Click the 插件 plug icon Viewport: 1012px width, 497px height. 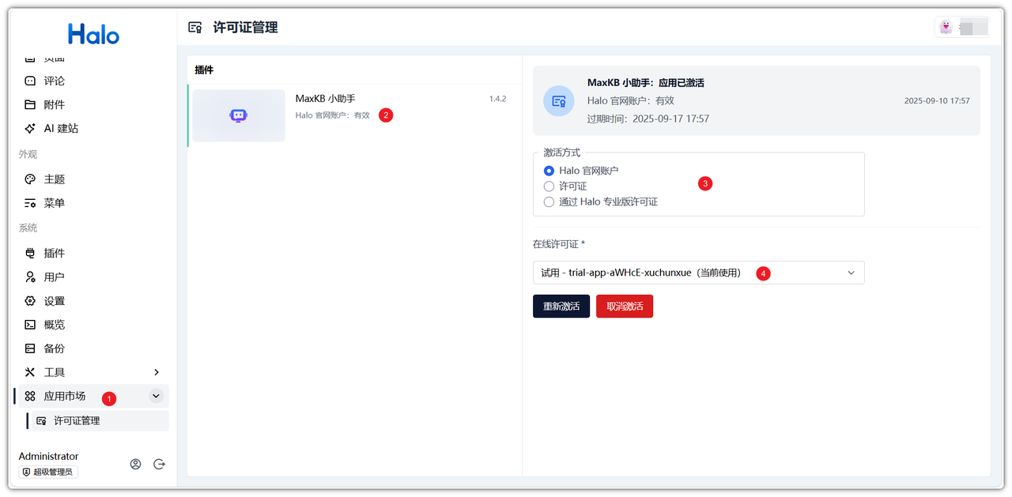coord(30,254)
